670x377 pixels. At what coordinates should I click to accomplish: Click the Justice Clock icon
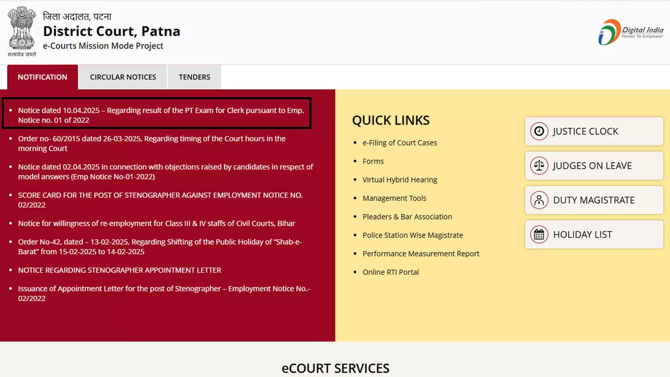pos(539,132)
